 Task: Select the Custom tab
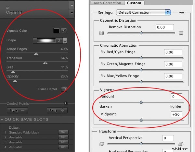pyautogui.click(x=134, y=3)
